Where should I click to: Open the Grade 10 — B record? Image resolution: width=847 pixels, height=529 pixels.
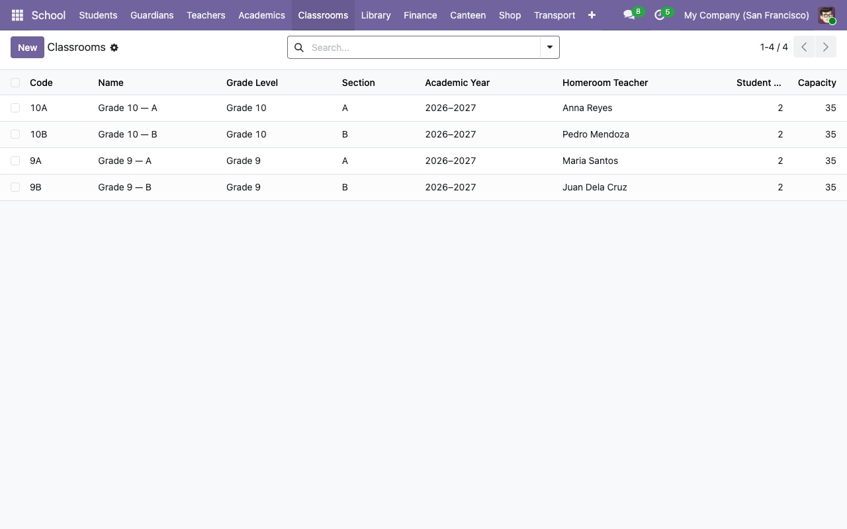click(128, 134)
